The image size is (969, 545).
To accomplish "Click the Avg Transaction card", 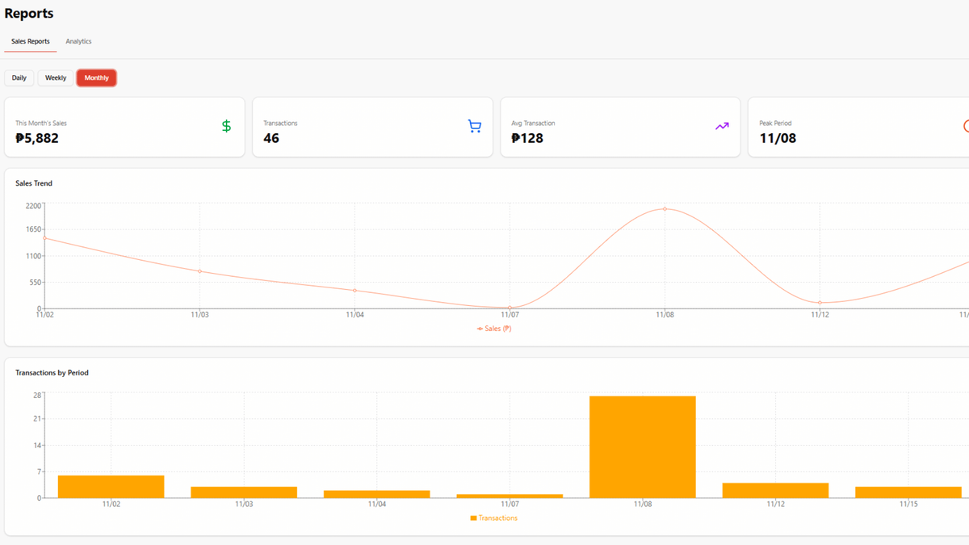I will click(x=620, y=128).
